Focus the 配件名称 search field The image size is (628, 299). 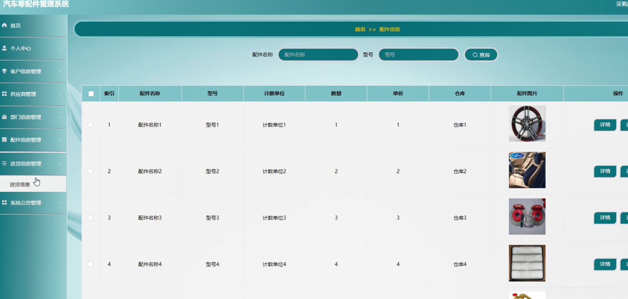click(318, 55)
